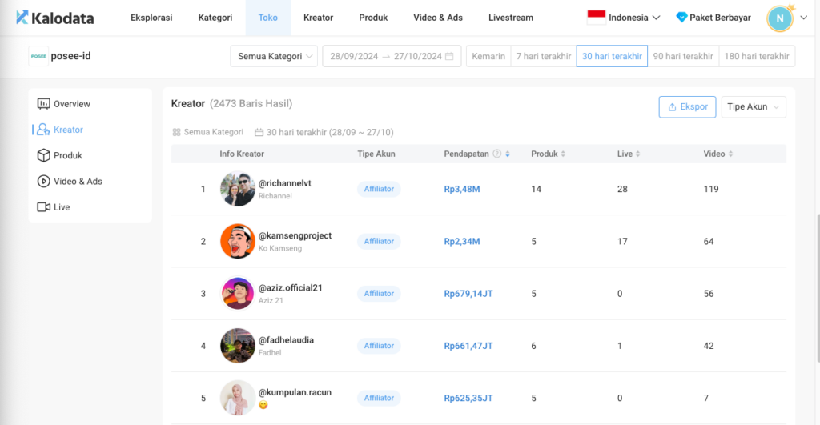Open @kamsengproject creator link
The image size is (820, 425).
pyautogui.click(x=295, y=235)
